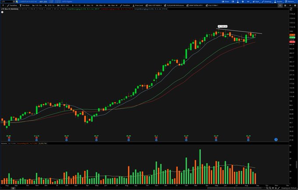Viewport: 298px width, 190px height.
Task: Toggle the active drawing tool in bottom bar
Action: tap(279, 188)
